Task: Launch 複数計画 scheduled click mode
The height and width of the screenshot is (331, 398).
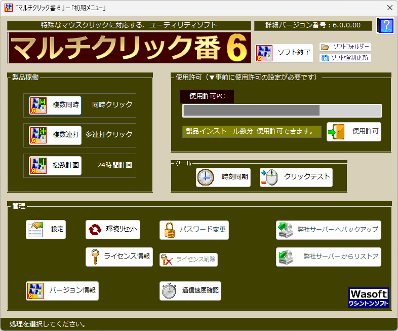Action: coord(55,166)
